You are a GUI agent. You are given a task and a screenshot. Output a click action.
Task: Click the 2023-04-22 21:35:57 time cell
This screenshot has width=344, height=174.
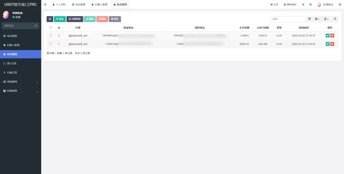(x=304, y=36)
